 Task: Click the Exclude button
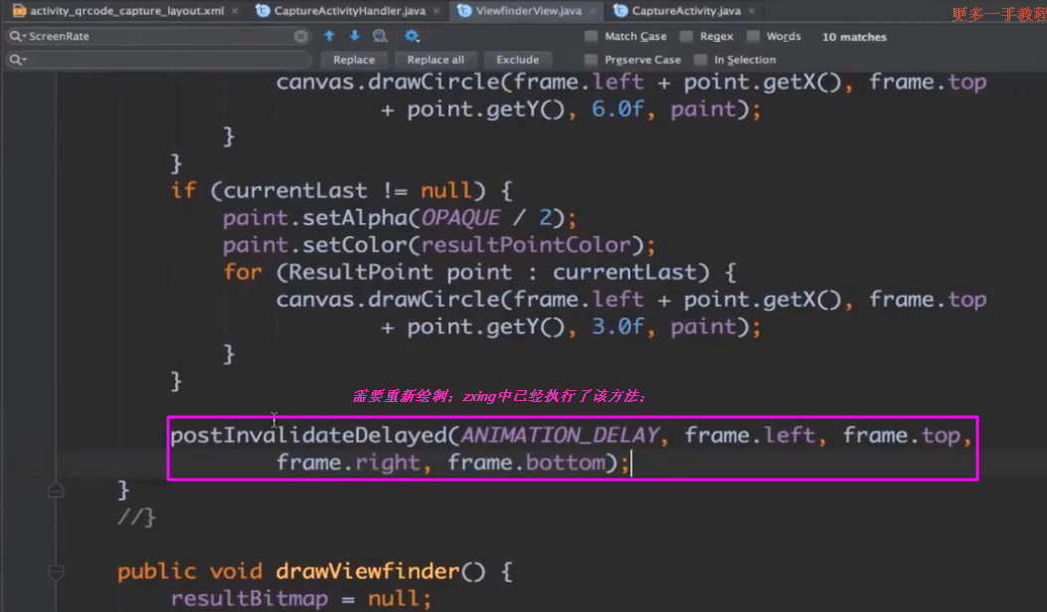point(517,60)
